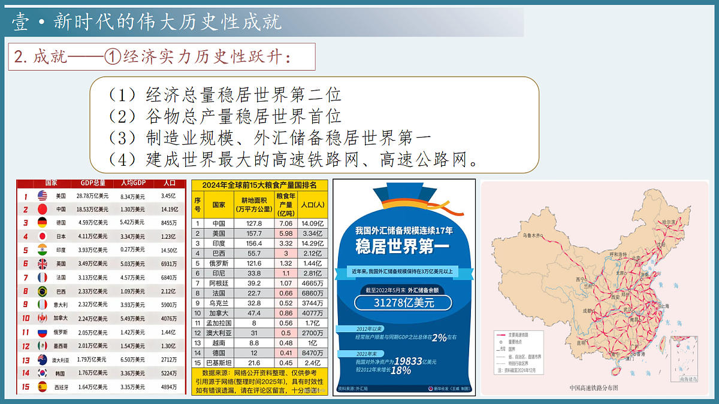Click the 人口 header in GDP table
Image resolution: width=719 pixels, height=404 pixels.
pos(168,183)
